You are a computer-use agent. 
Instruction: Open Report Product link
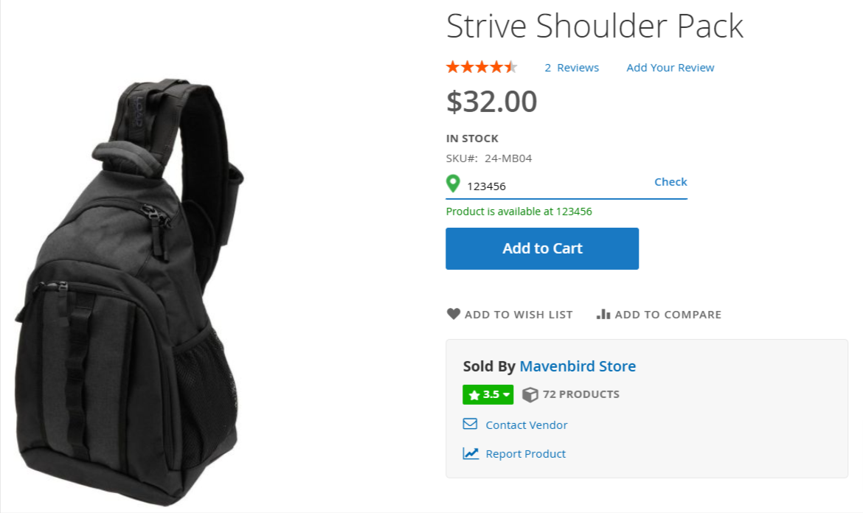526,453
